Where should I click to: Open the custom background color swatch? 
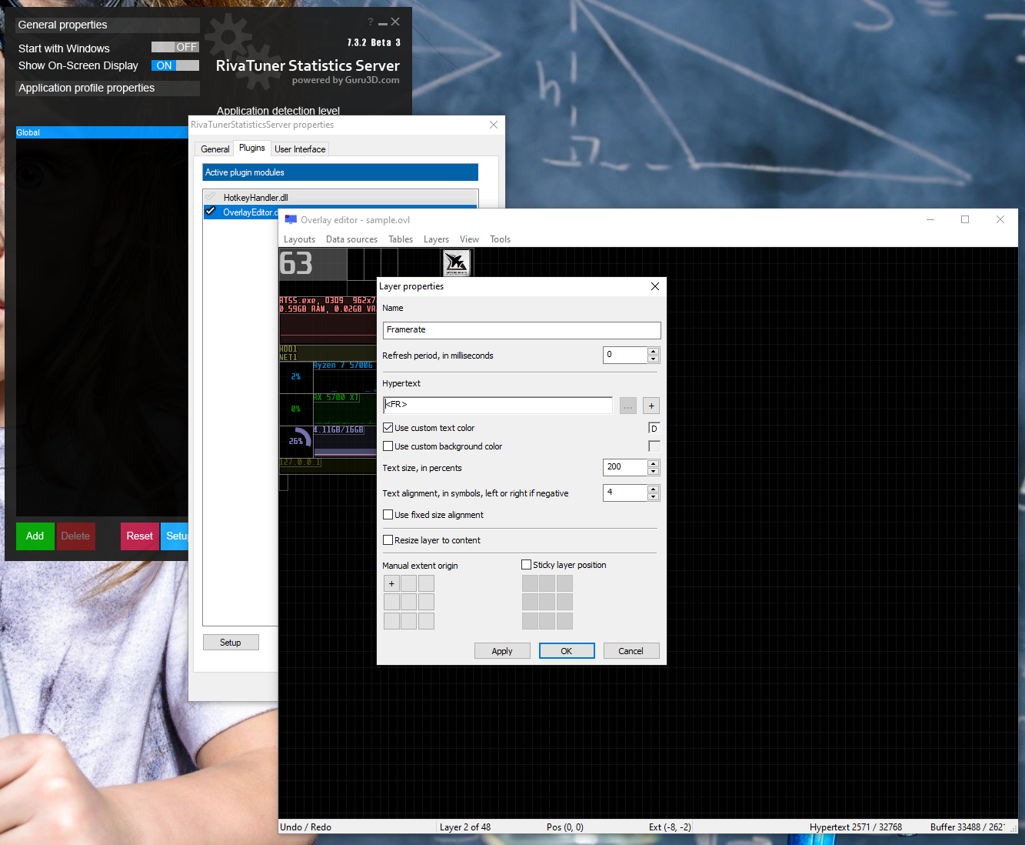click(x=654, y=446)
